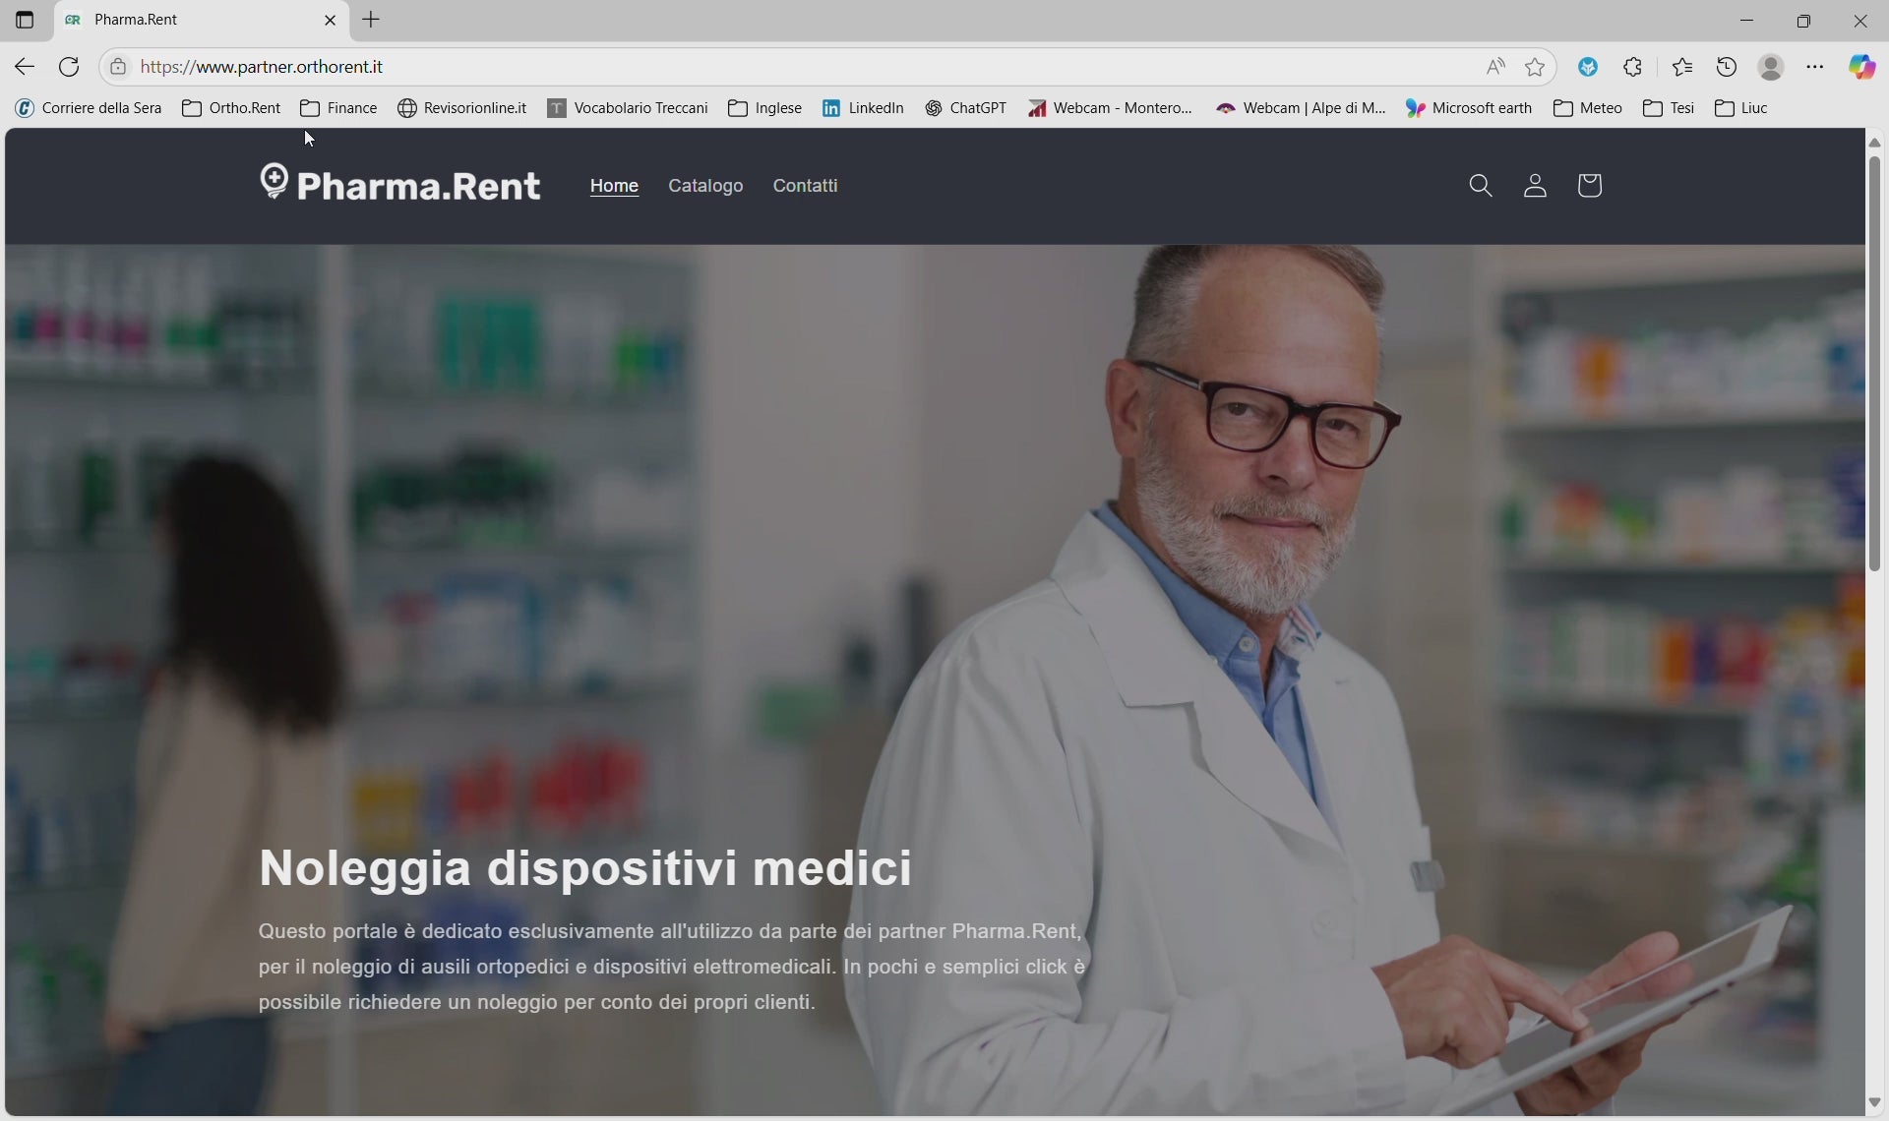Click the read aloud icon
Viewport: 1889px width, 1121px height.
[x=1495, y=67]
